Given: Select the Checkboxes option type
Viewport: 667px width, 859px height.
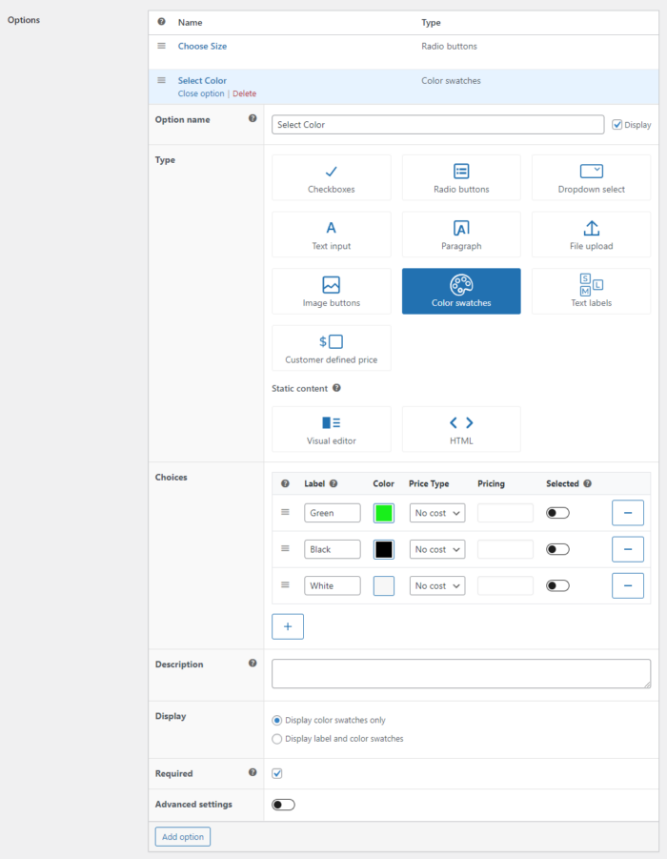Looking at the screenshot, I should click(x=332, y=177).
